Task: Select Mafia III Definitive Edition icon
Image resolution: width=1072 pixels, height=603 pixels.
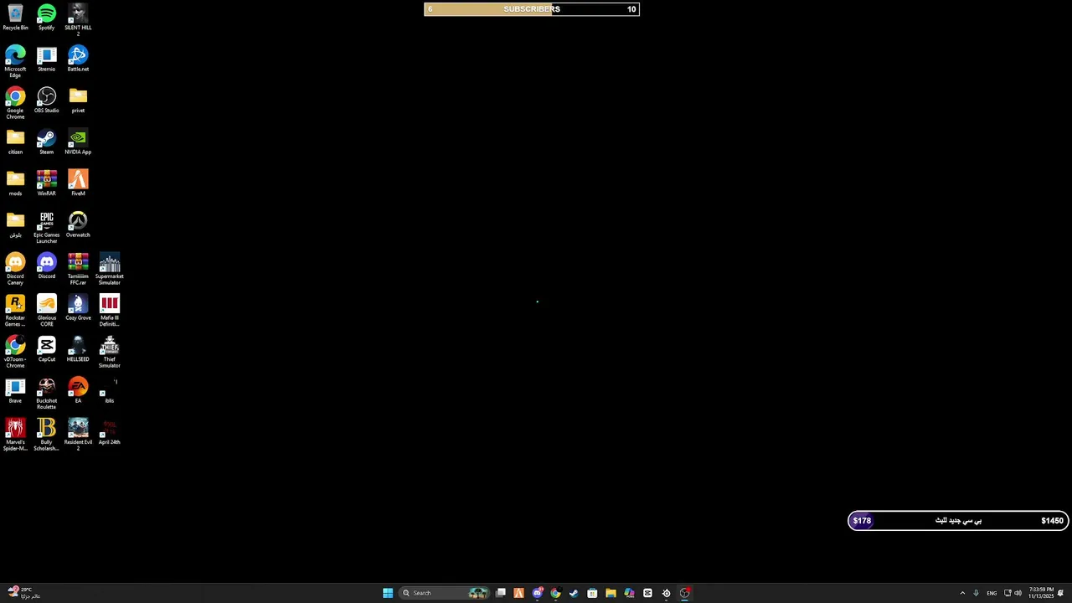Action: coord(109,311)
